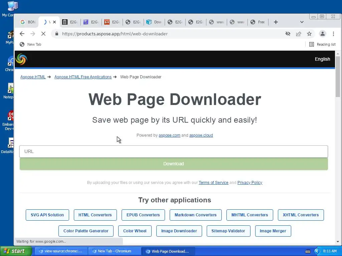Image resolution: width=342 pixels, height=256 pixels.
Task: Expand hidden system tray icons arrow
Action: click(317, 251)
